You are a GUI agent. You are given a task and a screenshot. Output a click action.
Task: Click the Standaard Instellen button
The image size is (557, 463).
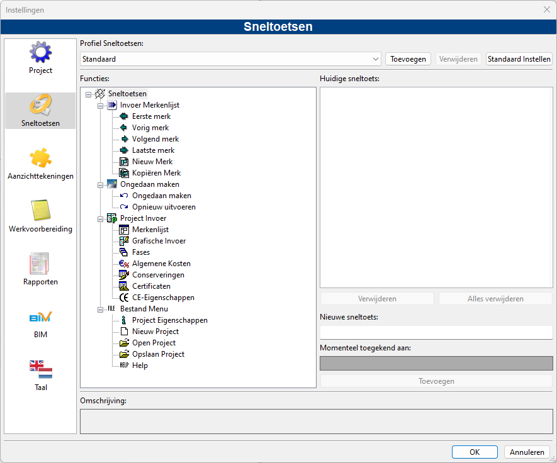519,59
